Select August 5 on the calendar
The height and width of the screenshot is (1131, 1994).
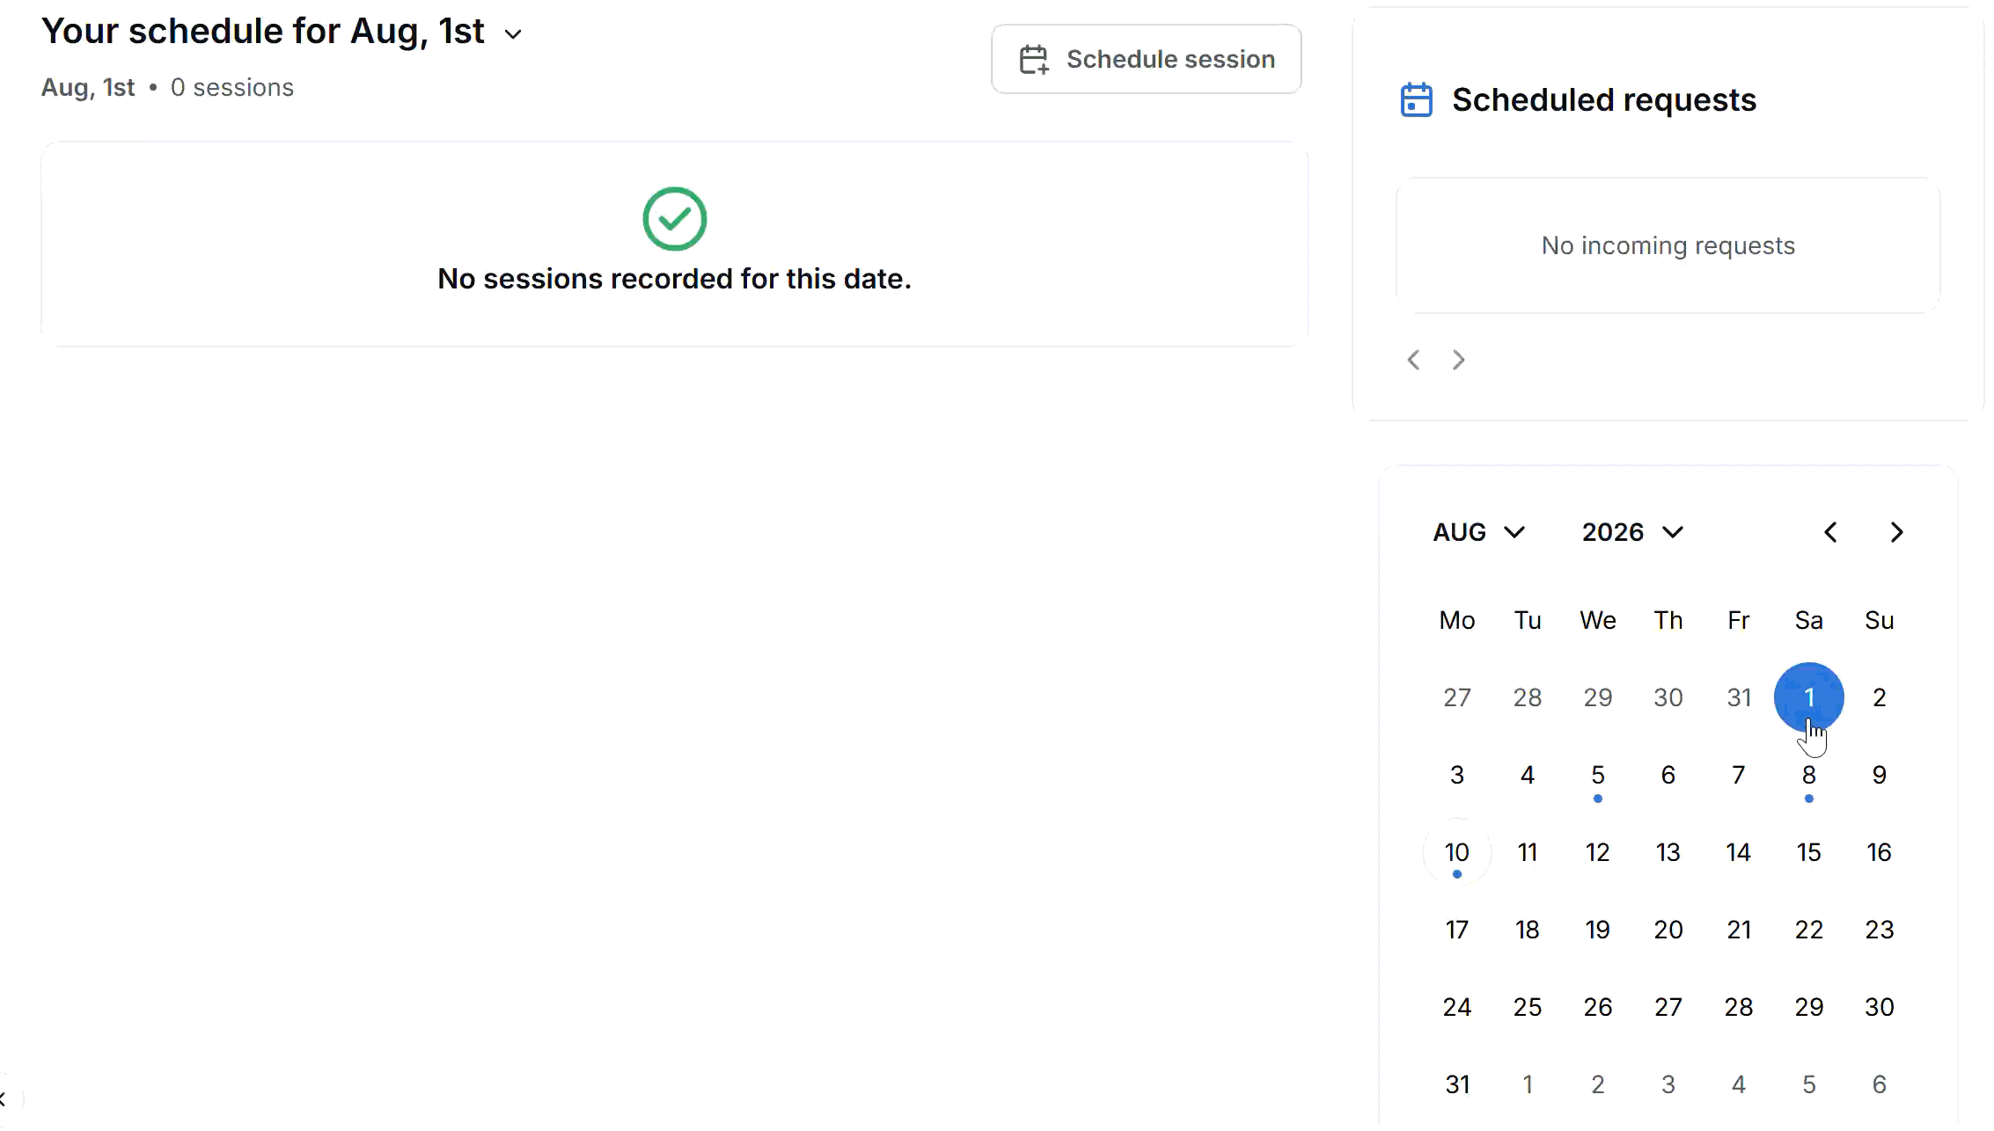(1598, 776)
